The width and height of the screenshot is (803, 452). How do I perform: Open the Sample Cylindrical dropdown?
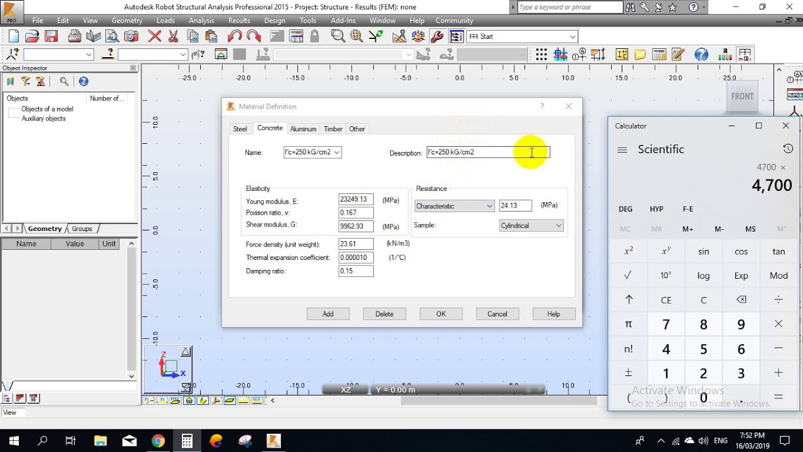558,225
